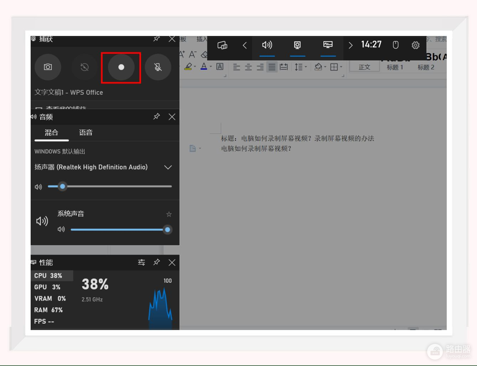Image resolution: width=477 pixels, height=366 pixels.
Task: Open the line spacing dropdown
Action: coord(306,67)
